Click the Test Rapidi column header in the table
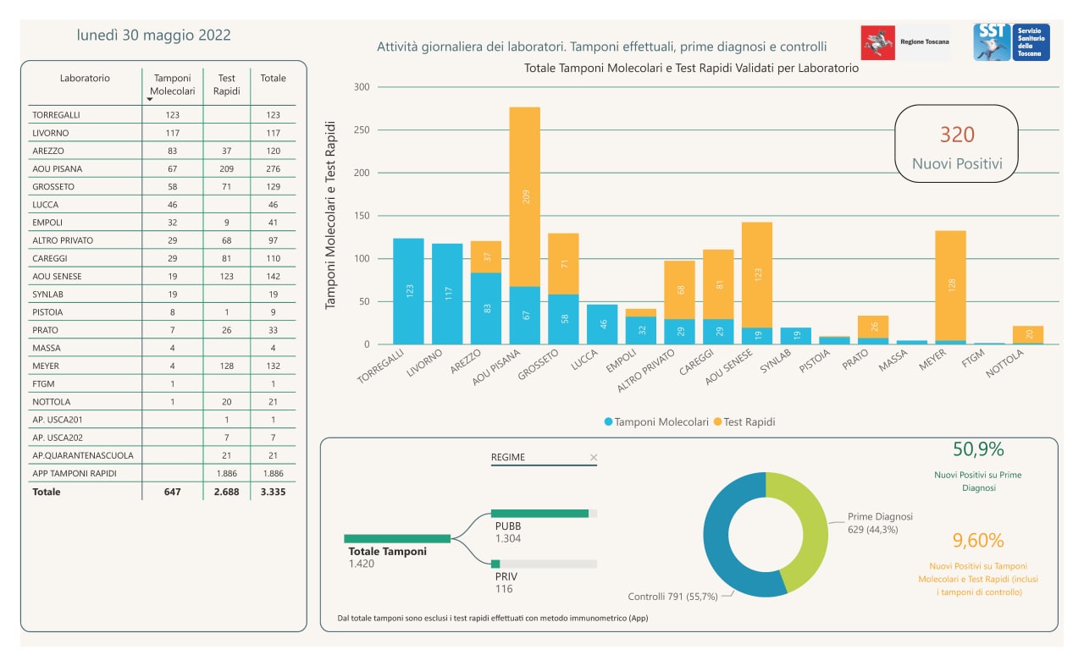This screenshot has width=1084, height=666. click(227, 84)
